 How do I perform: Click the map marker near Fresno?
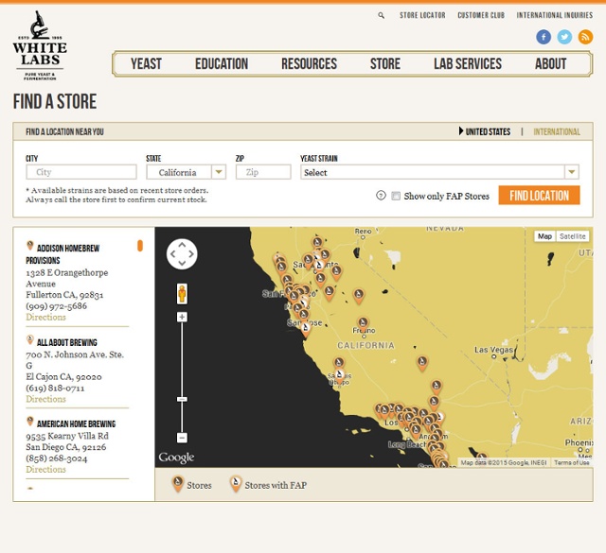tap(363, 324)
